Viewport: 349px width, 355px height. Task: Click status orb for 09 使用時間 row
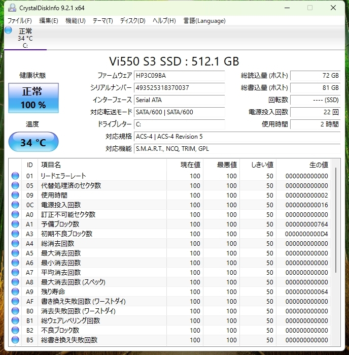click(15, 195)
